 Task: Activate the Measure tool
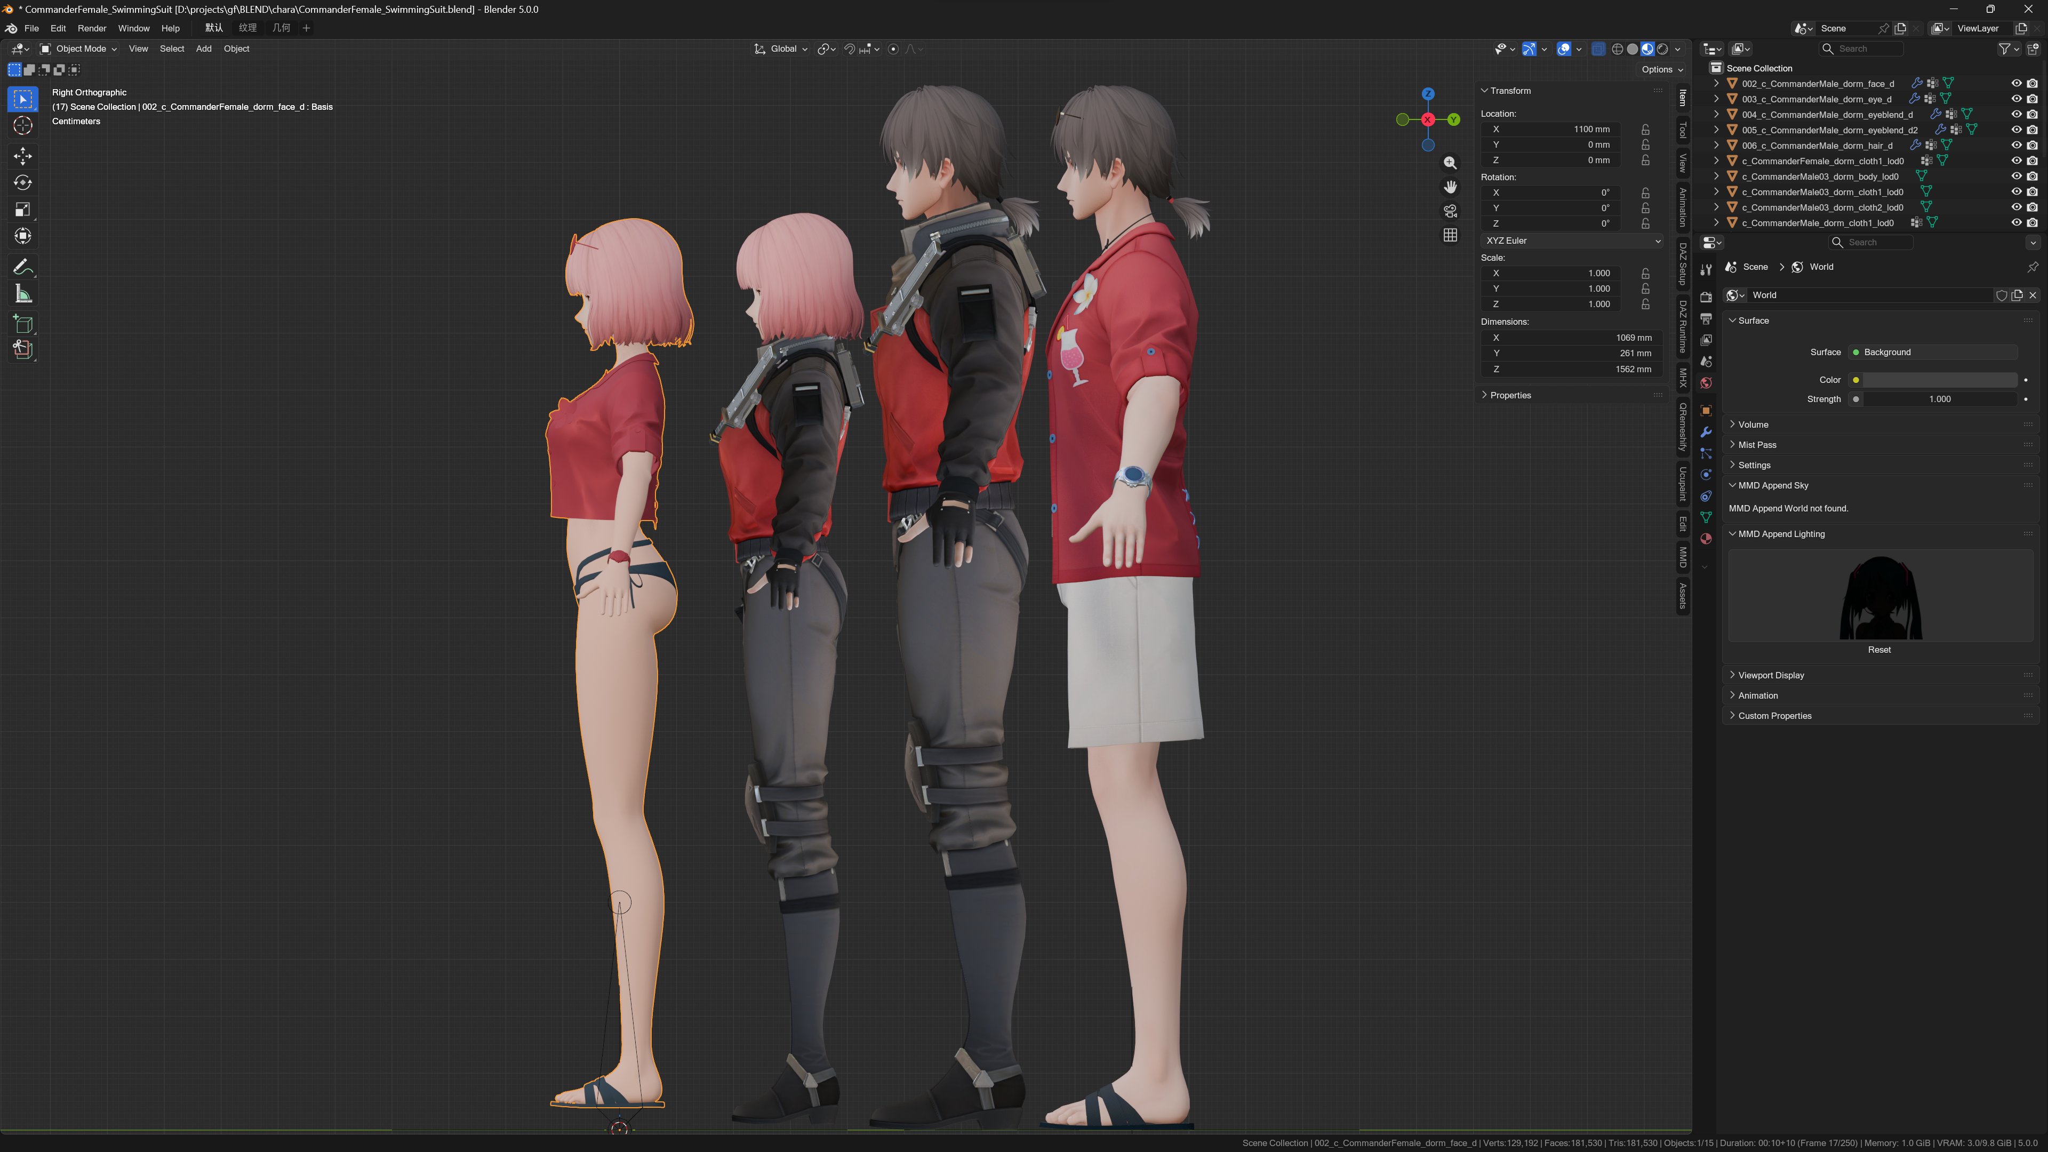click(x=22, y=295)
